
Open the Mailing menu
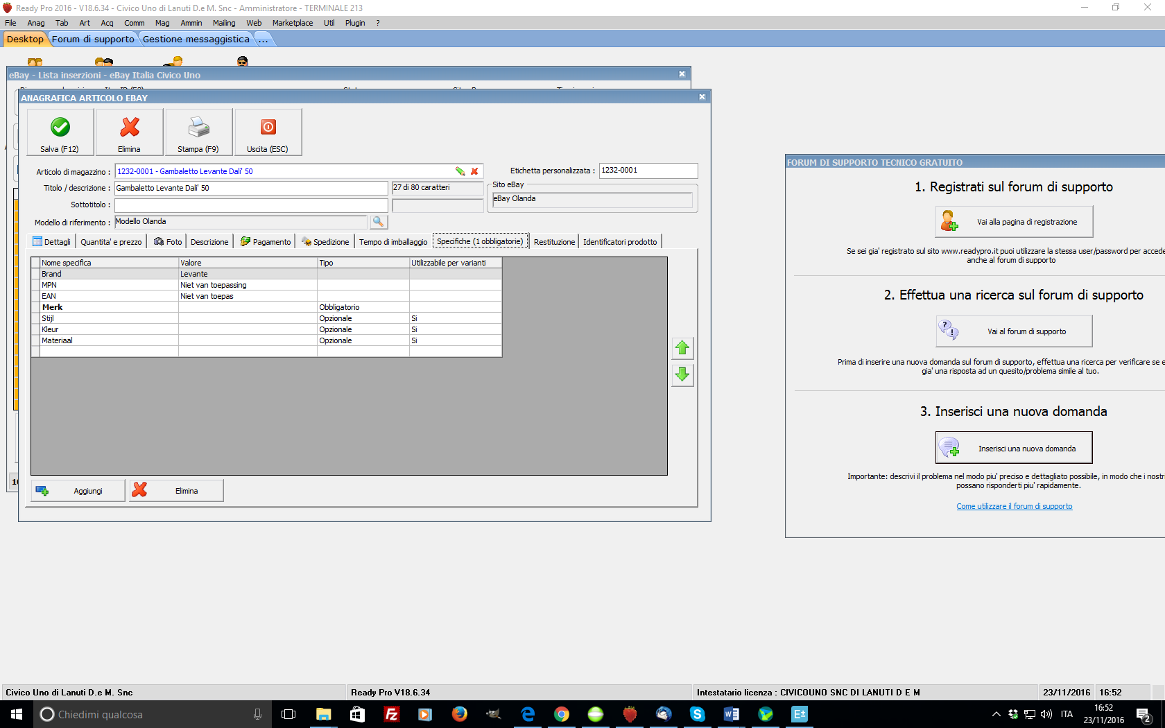pos(224,23)
